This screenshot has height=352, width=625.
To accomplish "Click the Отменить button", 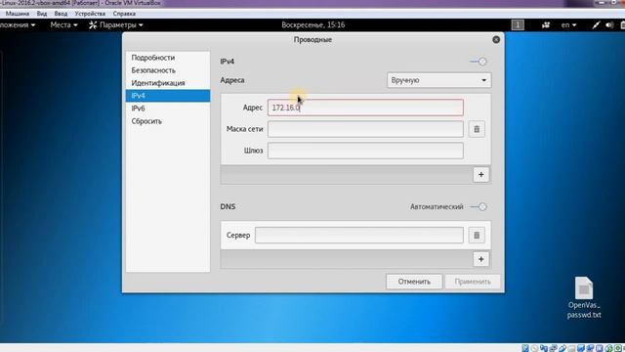I will point(414,282).
